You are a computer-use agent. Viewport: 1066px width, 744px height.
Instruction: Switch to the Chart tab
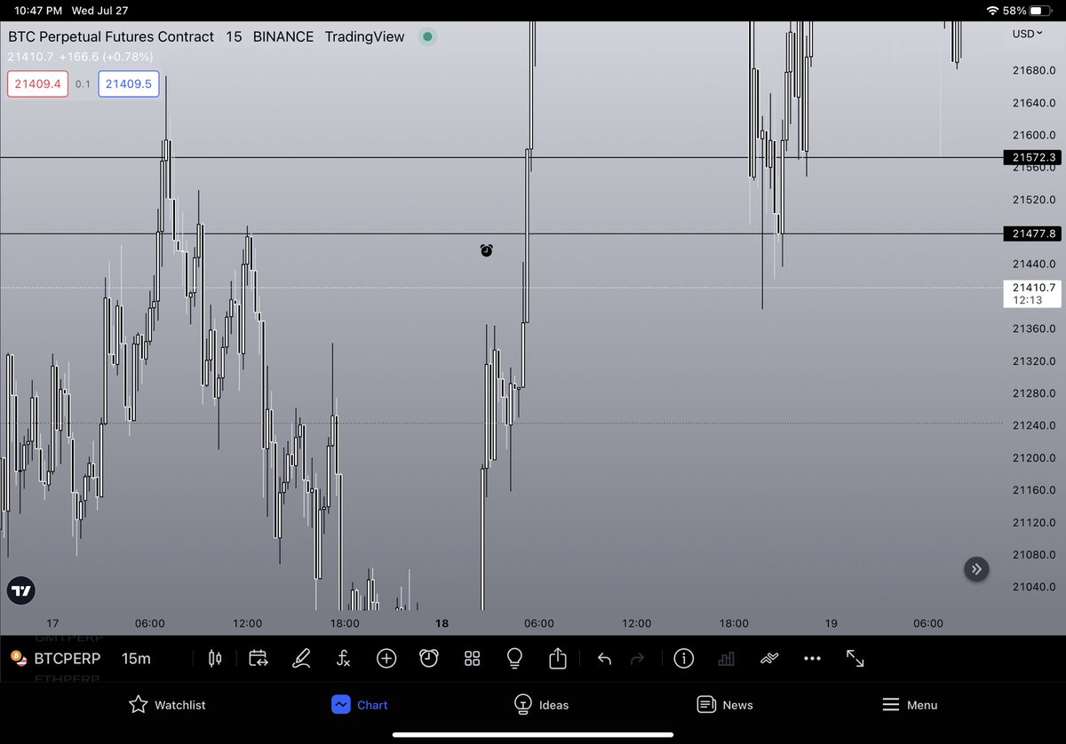[360, 705]
